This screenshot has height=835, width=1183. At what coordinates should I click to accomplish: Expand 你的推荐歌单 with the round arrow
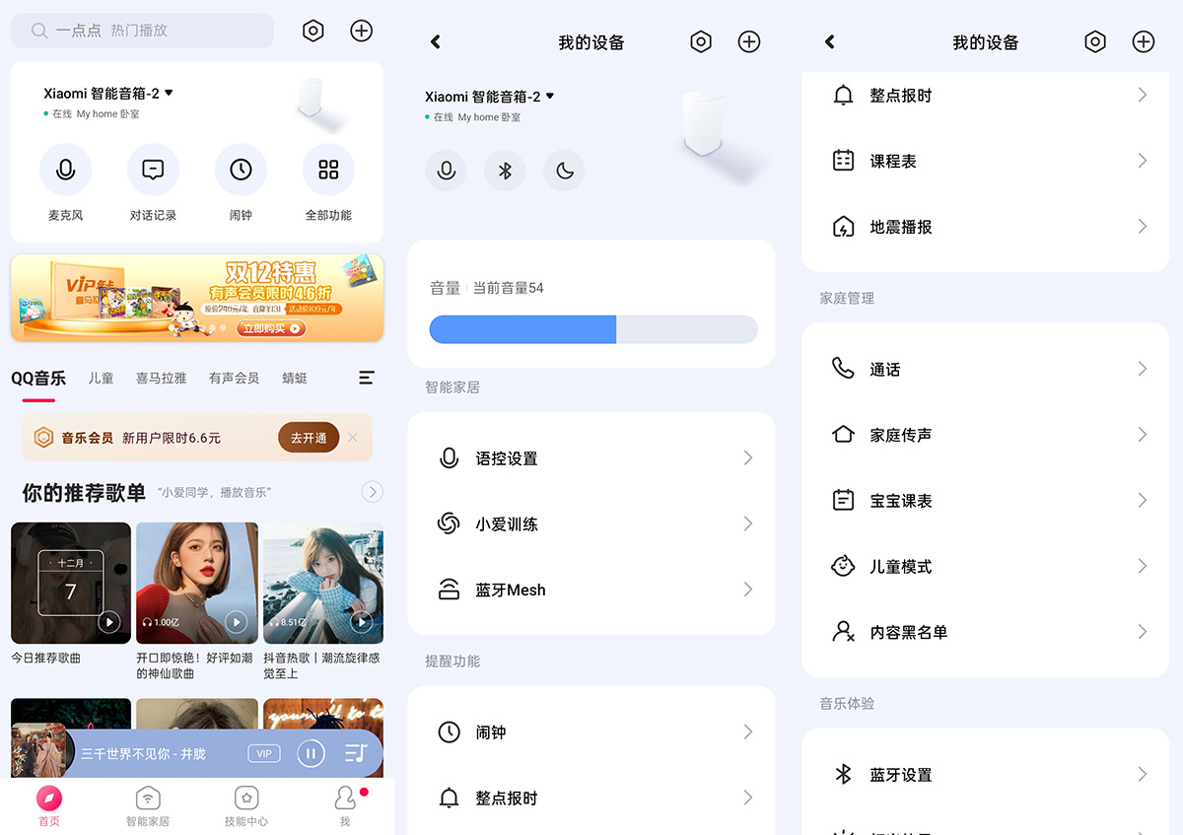coord(373,492)
